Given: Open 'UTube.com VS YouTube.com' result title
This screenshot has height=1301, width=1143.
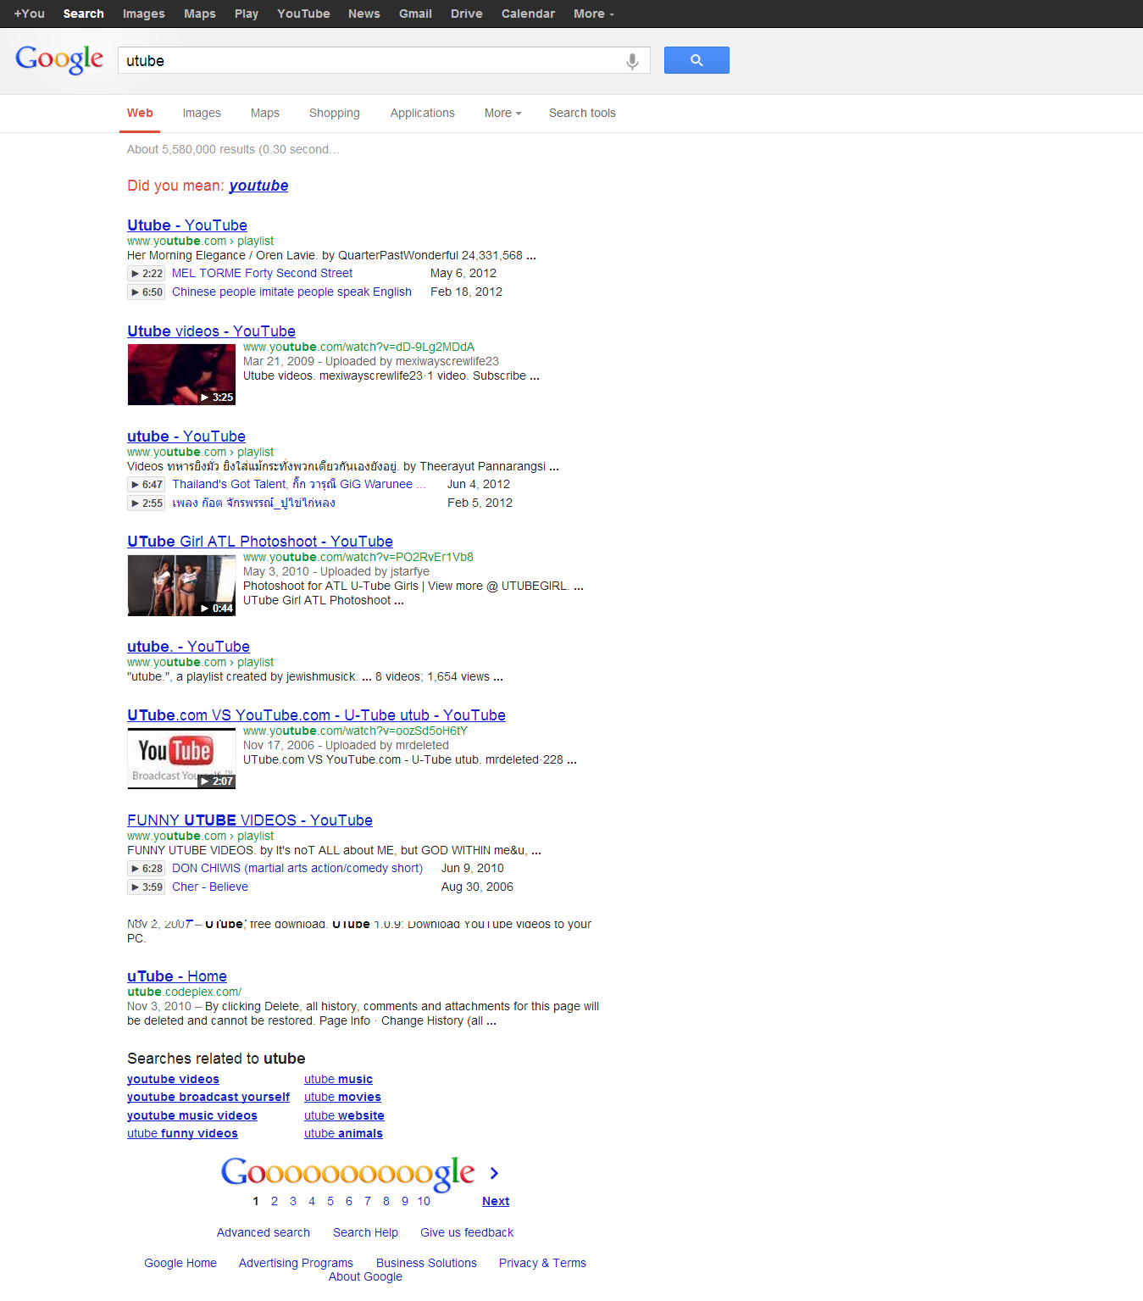Looking at the screenshot, I should click(x=316, y=715).
